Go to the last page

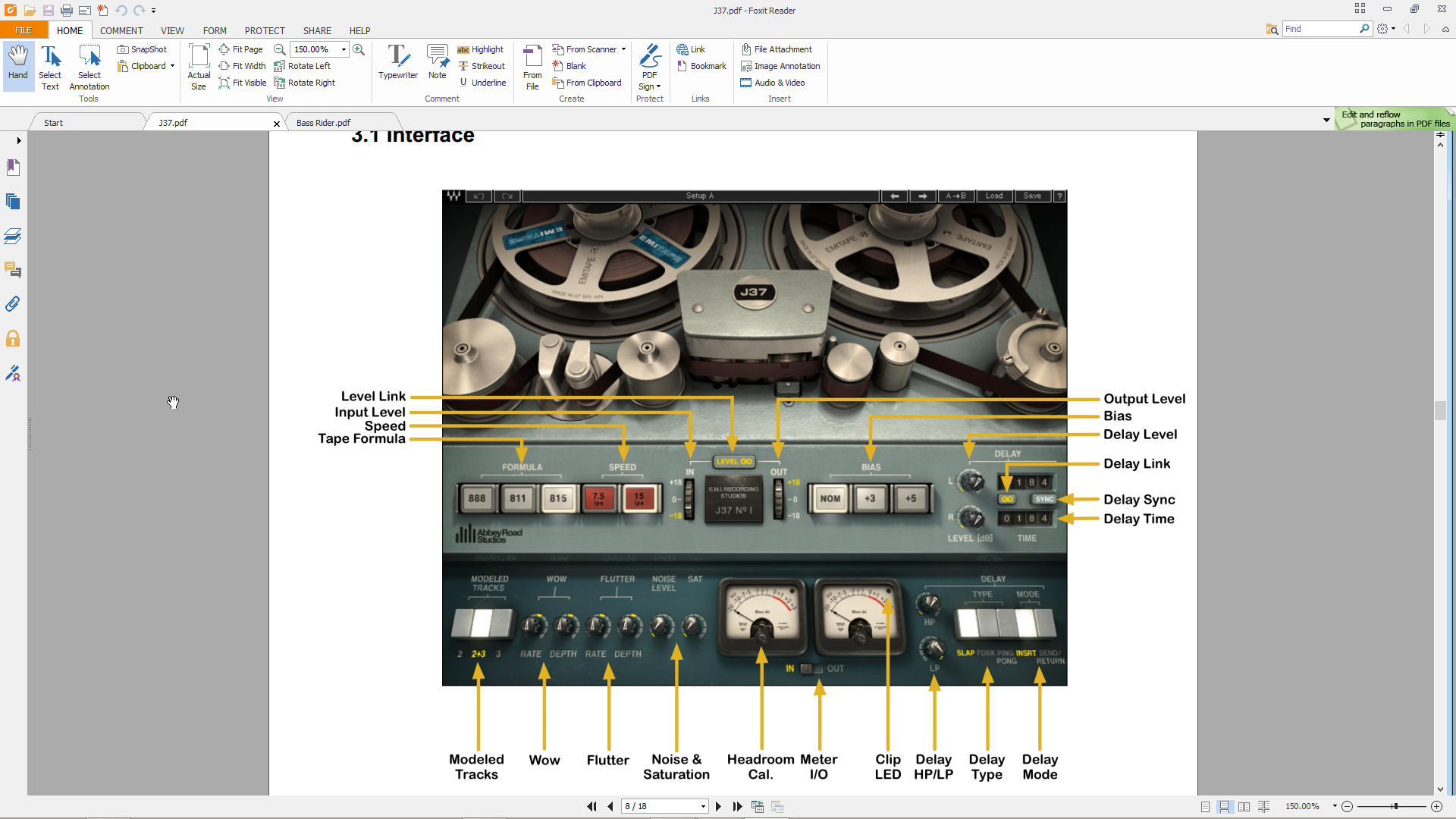[x=737, y=807]
